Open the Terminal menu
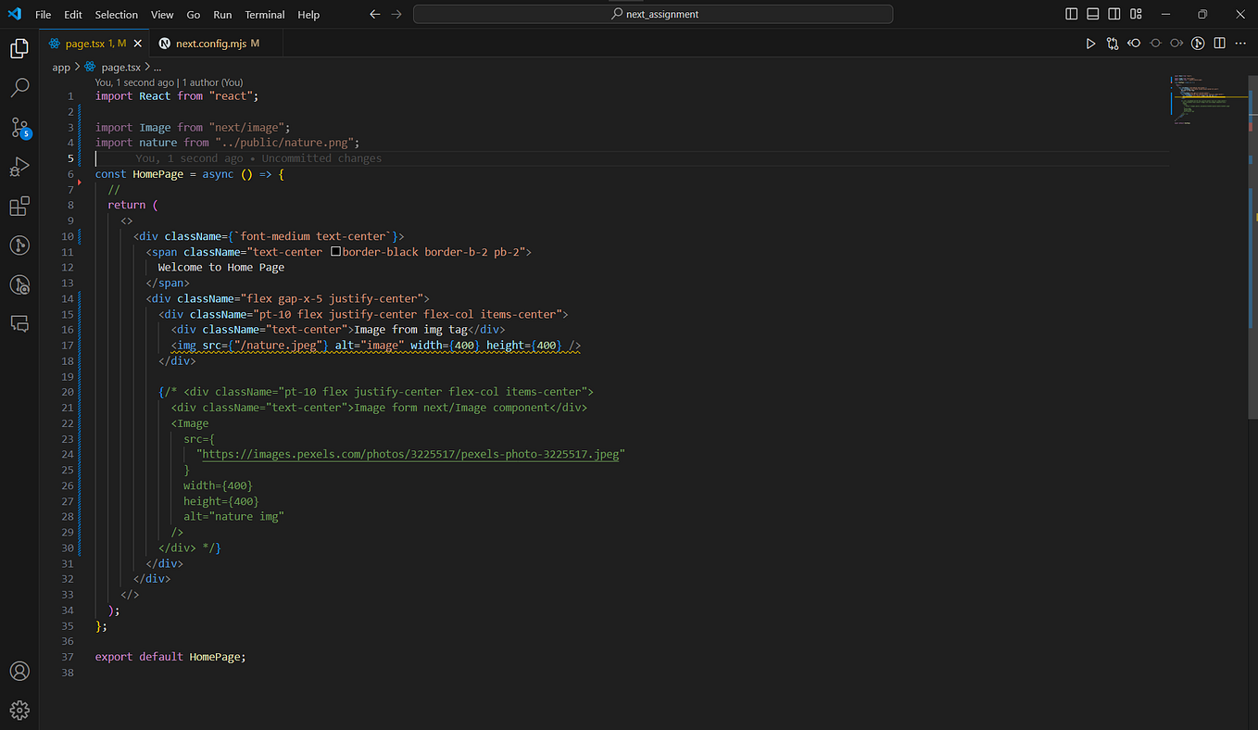 [x=264, y=14]
